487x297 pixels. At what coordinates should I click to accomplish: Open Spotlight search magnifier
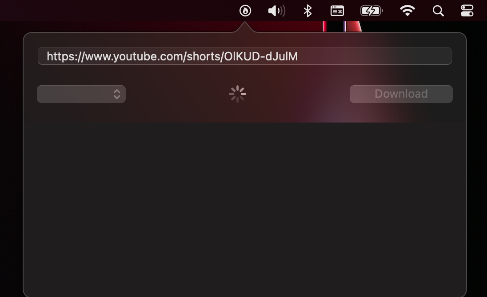click(x=438, y=11)
